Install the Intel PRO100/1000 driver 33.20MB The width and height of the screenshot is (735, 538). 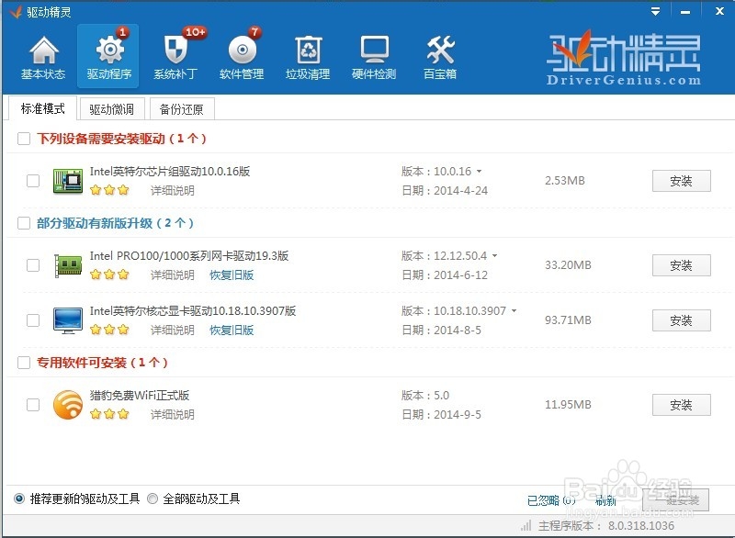(681, 265)
